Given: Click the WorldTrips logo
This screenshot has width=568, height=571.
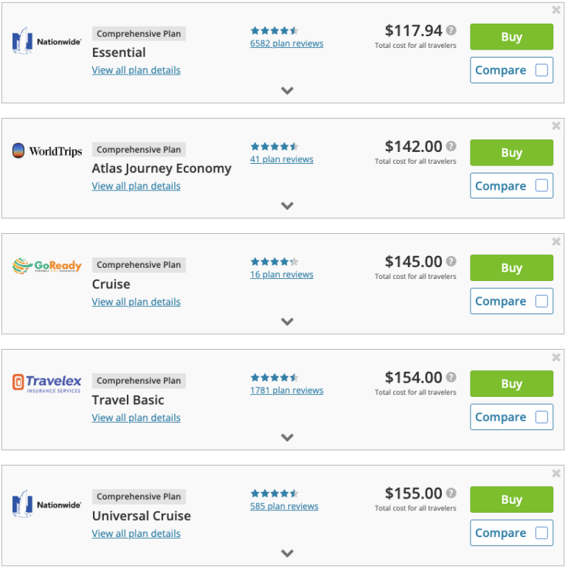Looking at the screenshot, I should click(46, 151).
